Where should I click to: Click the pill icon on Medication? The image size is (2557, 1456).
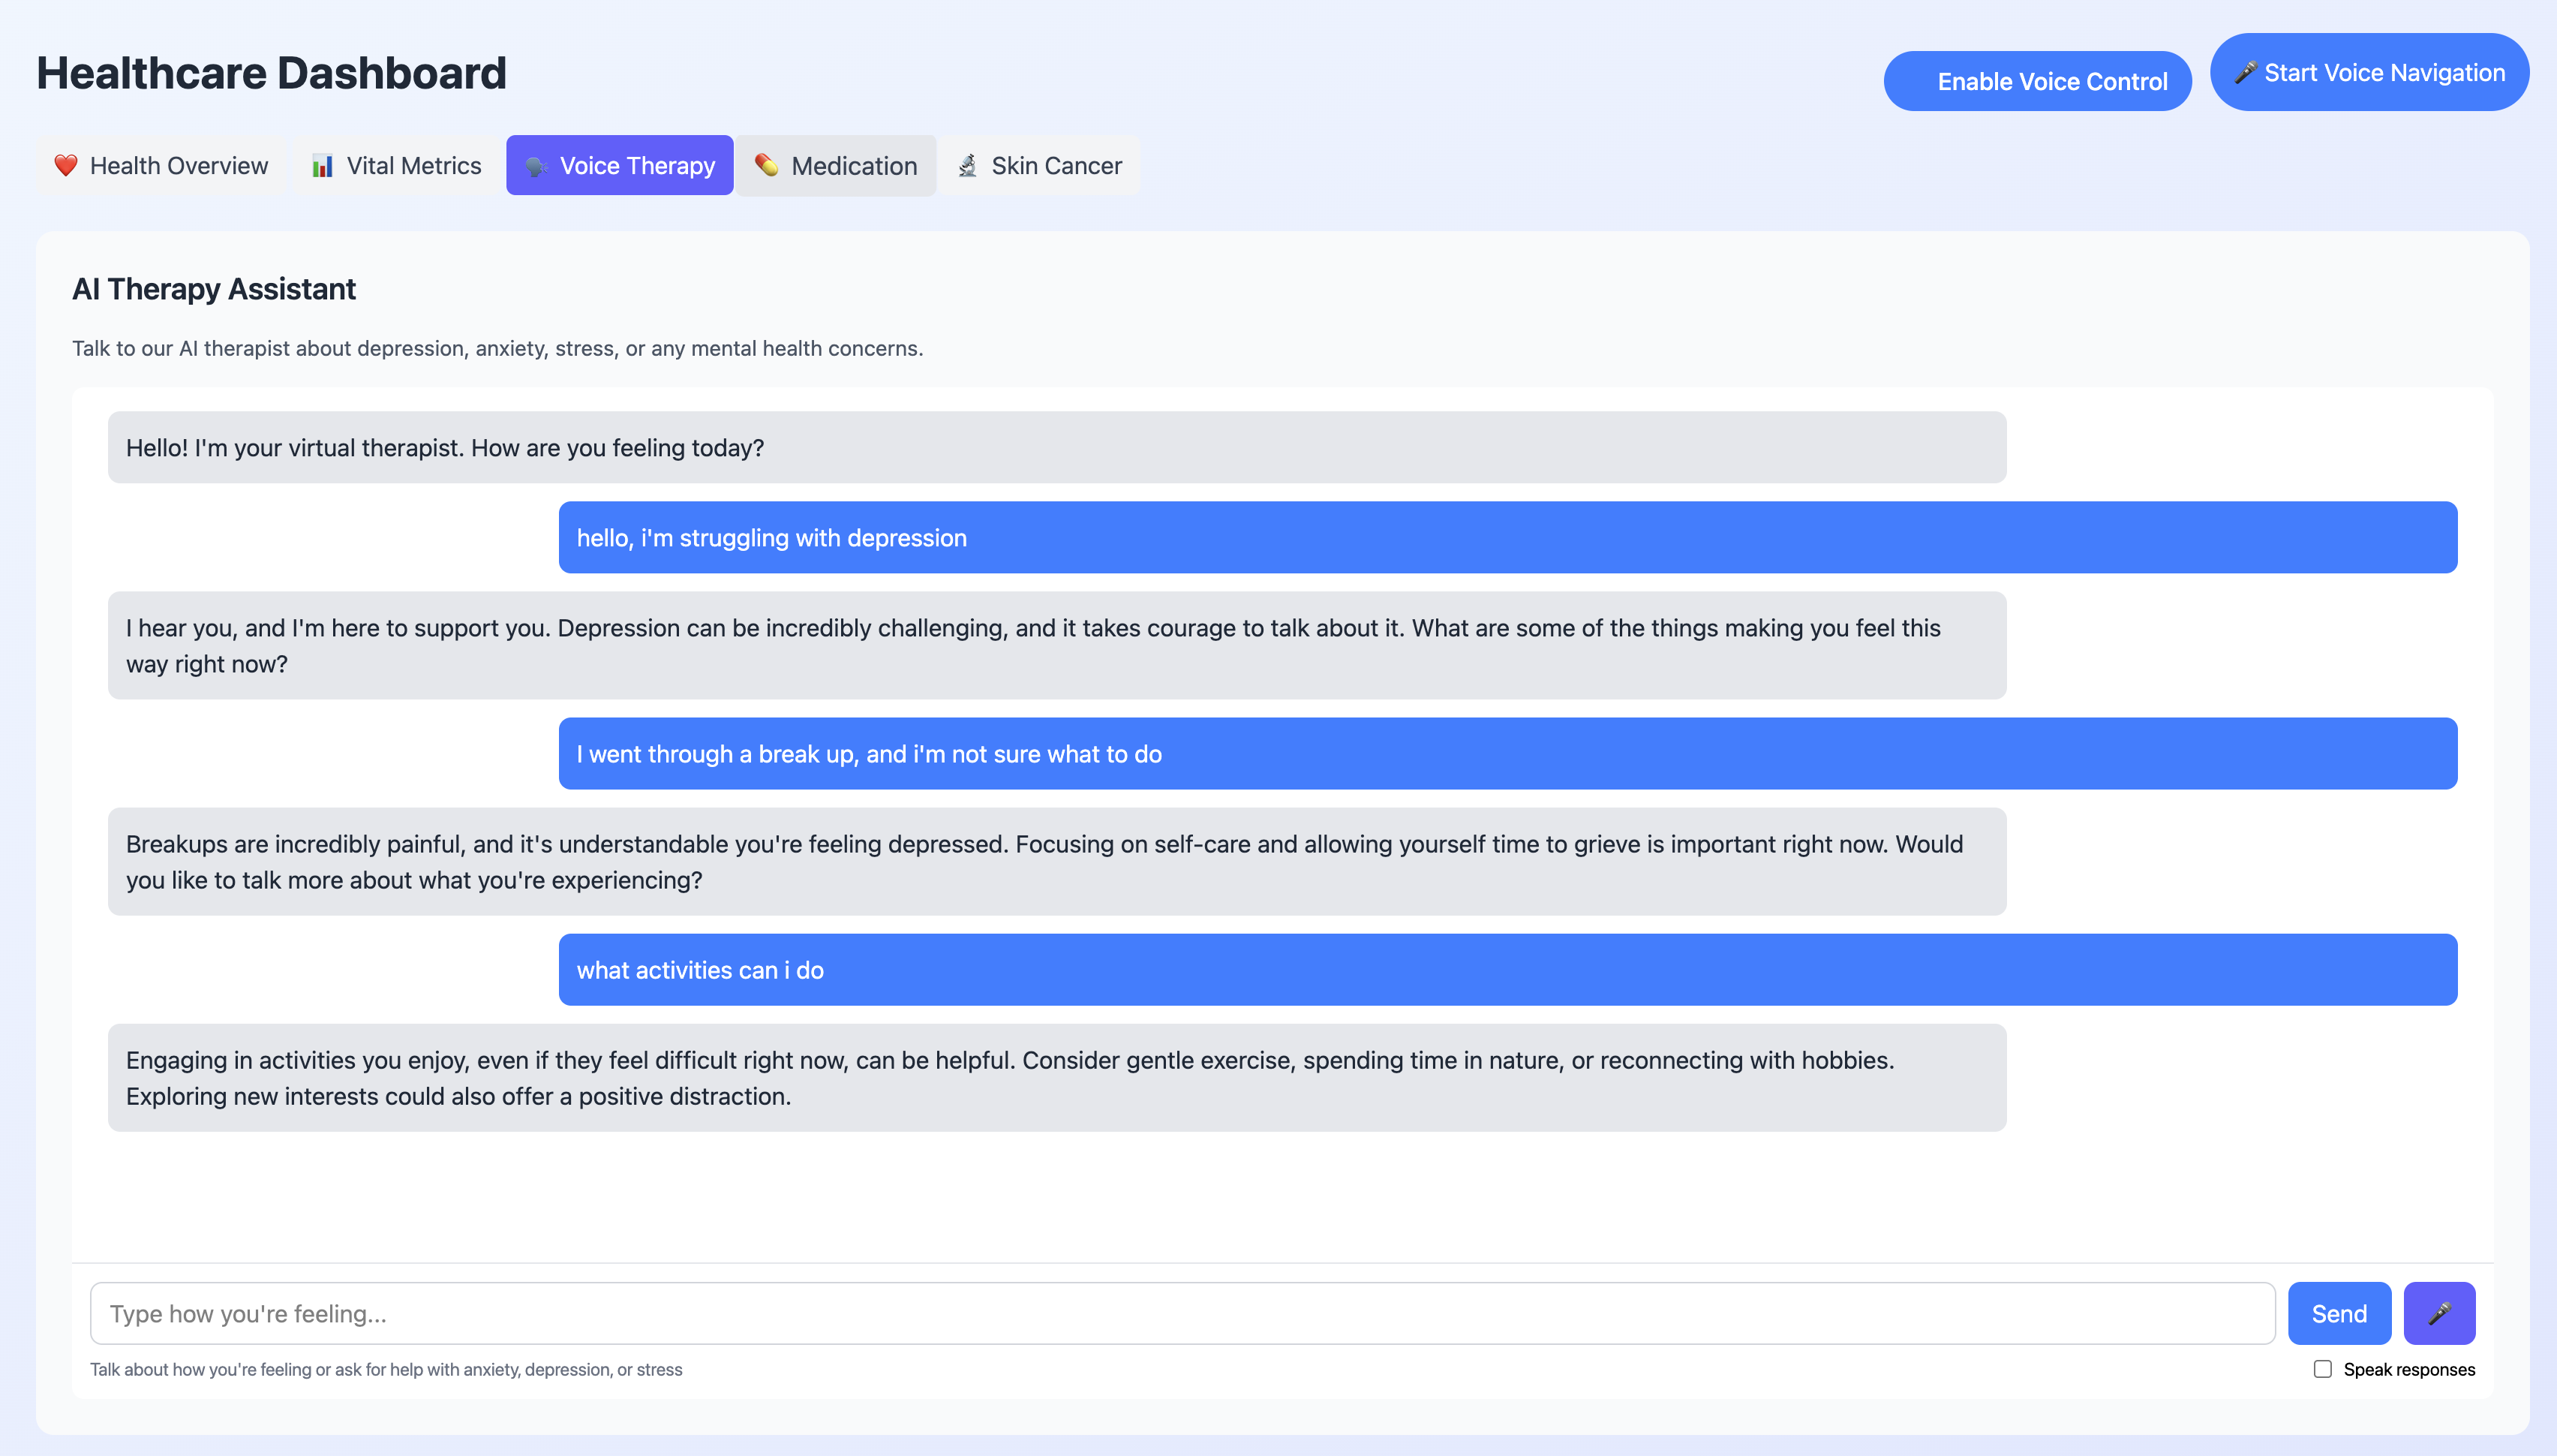[767, 165]
